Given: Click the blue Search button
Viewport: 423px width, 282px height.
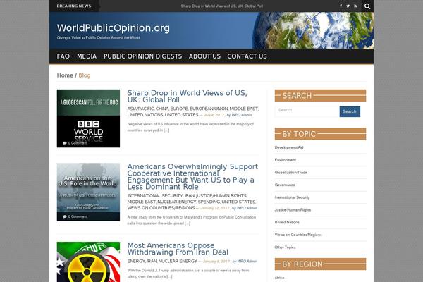Looking at the screenshot, I should click(350, 111).
